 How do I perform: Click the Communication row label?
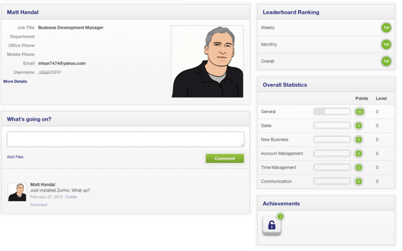(x=276, y=181)
